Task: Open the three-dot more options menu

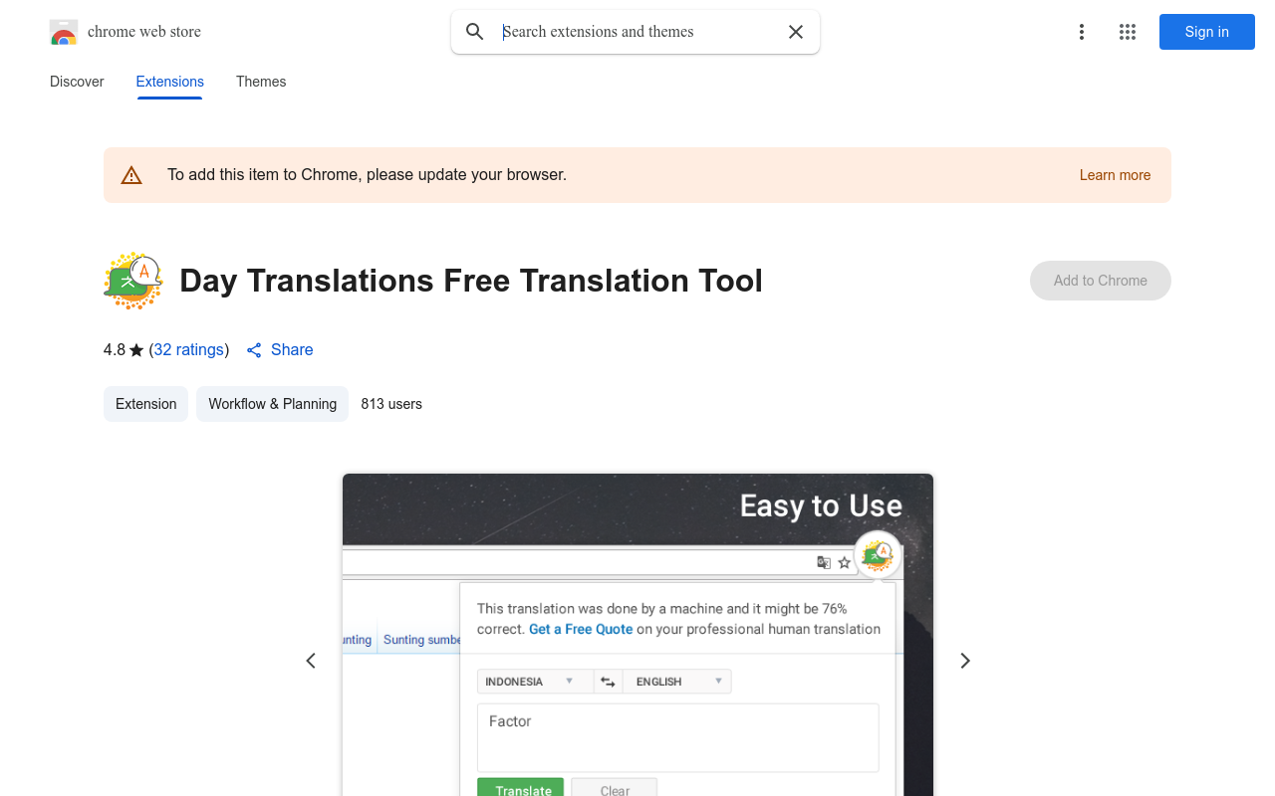Action: (1082, 32)
